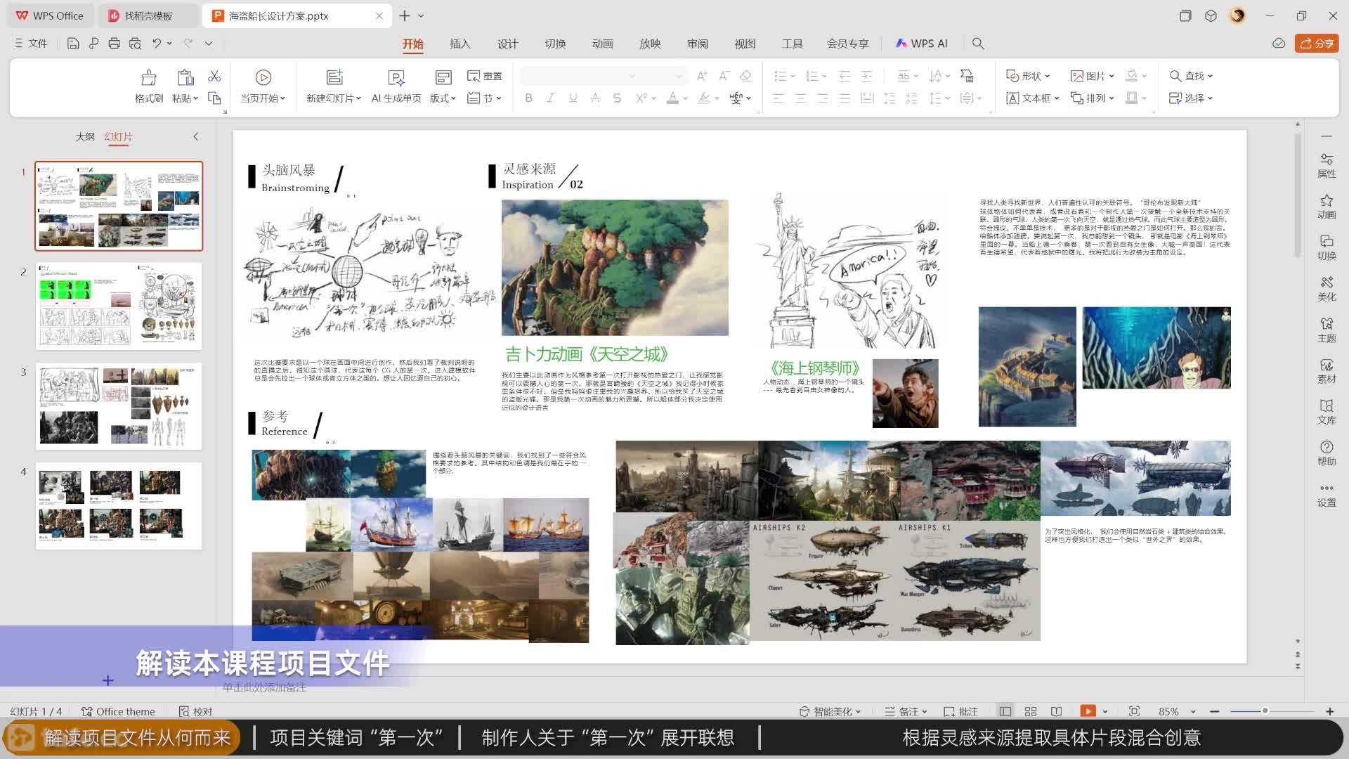Viewport: 1349px width, 759px height.
Task: Expand the 排列 arrange dropdown
Action: (1112, 98)
